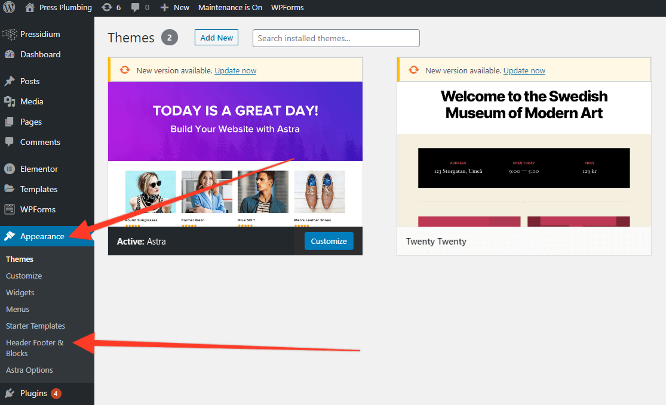Click the home icon beside Press Plumbing
Viewport: 666px width, 405px height.
pos(30,7)
